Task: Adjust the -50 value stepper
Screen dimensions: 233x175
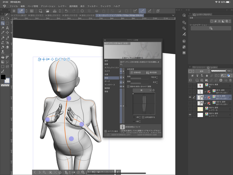Action: pyautogui.click(x=140, y=122)
